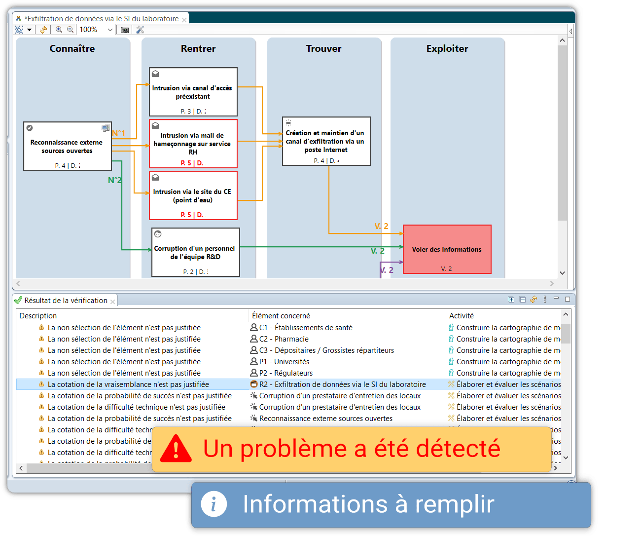Open diagram settings via the wrench icon
The height and width of the screenshot is (536, 641).
coord(140,30)
